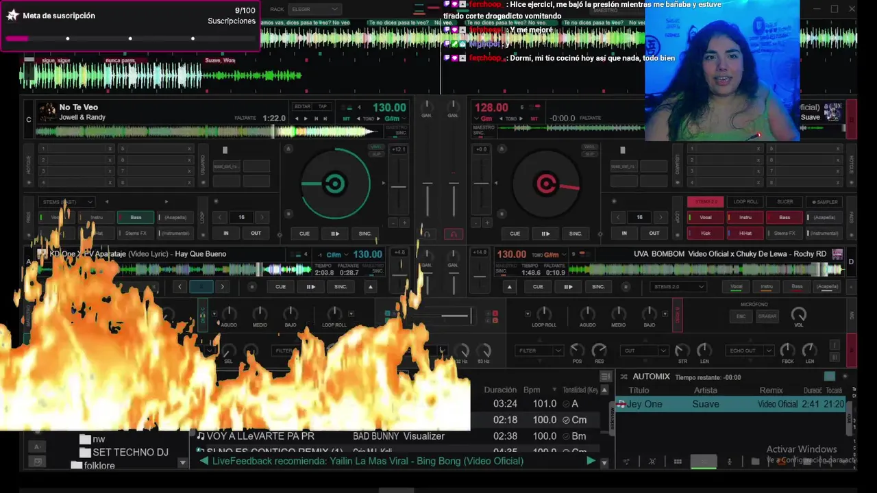Screen dimensions: 877x493
Task: Click the up-arrow icon beside CUE on the UVA BOMBOM deck
Action: [509, 287]
